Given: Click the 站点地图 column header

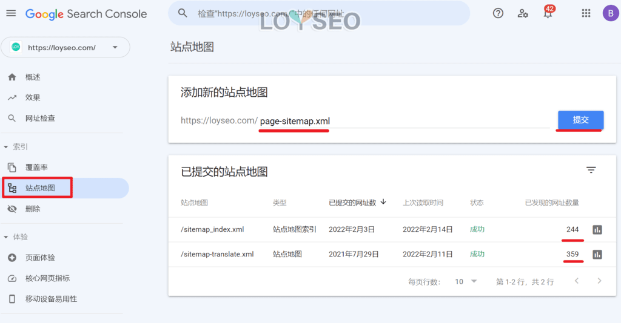Looking at the screenshot, I should tap(194, 203).
